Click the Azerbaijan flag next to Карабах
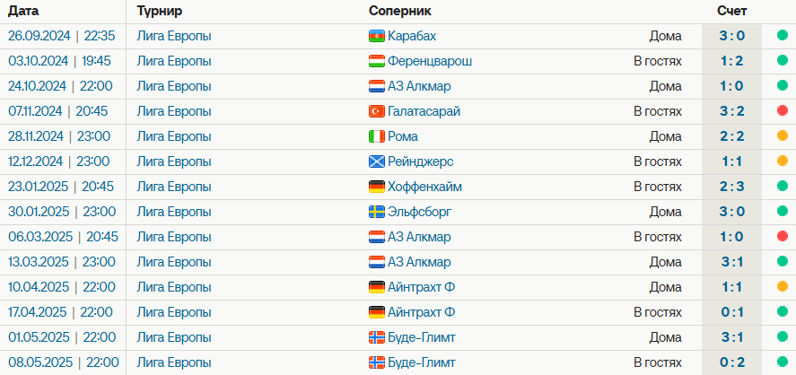796x375 pixels. coord(377,36)
